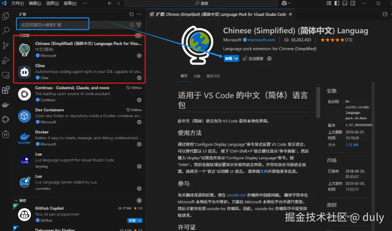
Task: Manage gear for Dev Containers row
Action: point(139,122)
